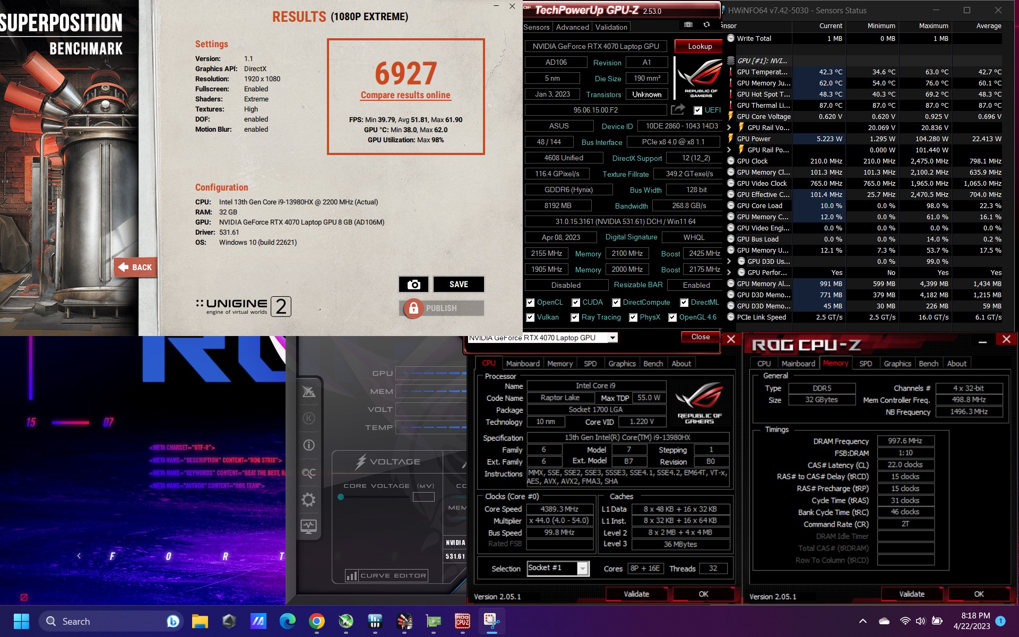Viewport: 1019px width, 637px height.
Task: Open the GPU Tweak settings gear icon
Action: [308, 500]
